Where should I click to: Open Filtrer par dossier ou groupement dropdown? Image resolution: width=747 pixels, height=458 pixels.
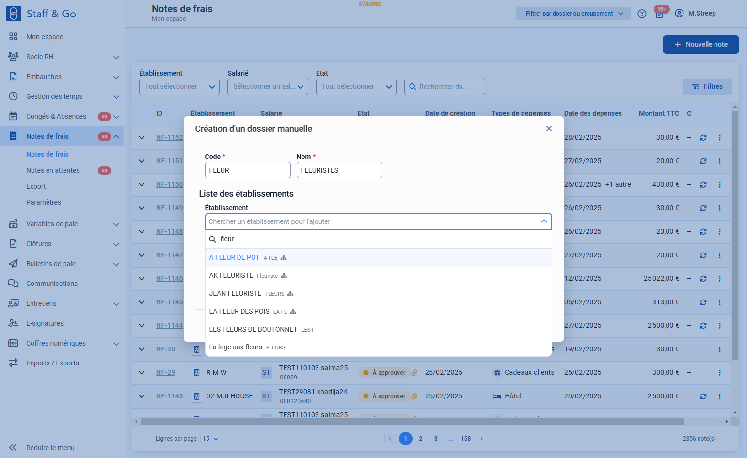point(573,14)
